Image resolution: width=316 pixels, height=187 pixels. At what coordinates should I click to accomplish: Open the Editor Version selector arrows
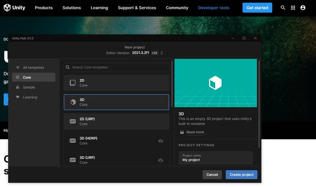pos(162,53)
